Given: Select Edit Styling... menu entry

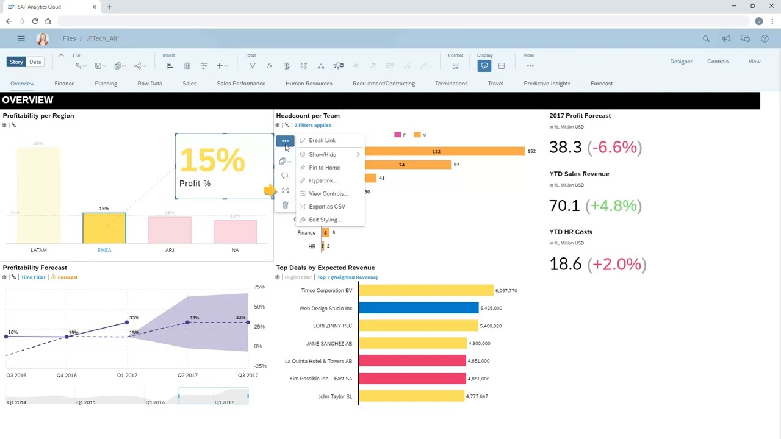Looking at the screenshot, I should 329,220.
